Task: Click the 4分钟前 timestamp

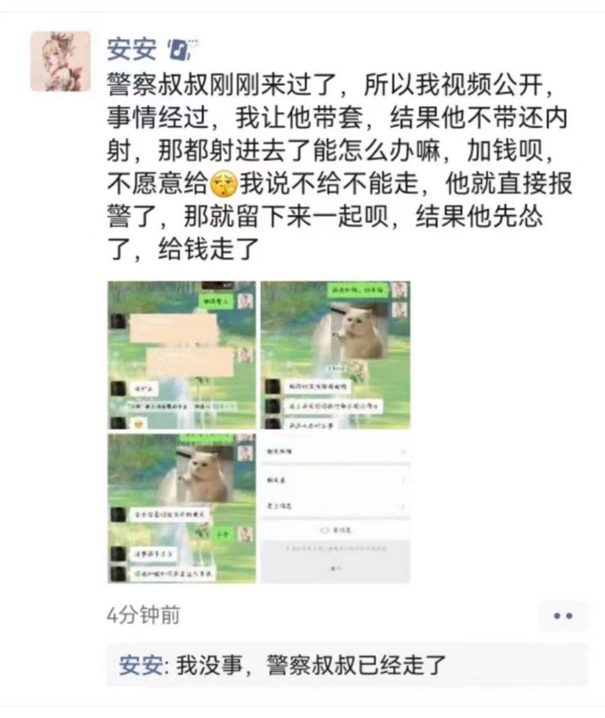Action: (143, 615)
